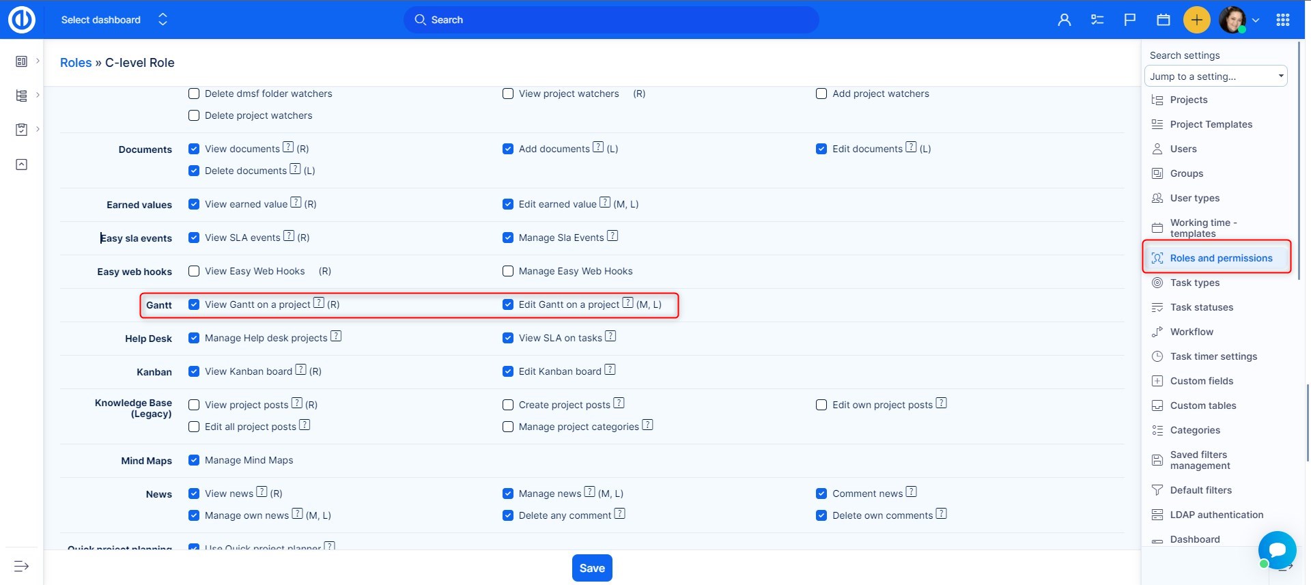The image size is (1311, 585).
Task: Open the live chat bubble
Action: 1277,550
